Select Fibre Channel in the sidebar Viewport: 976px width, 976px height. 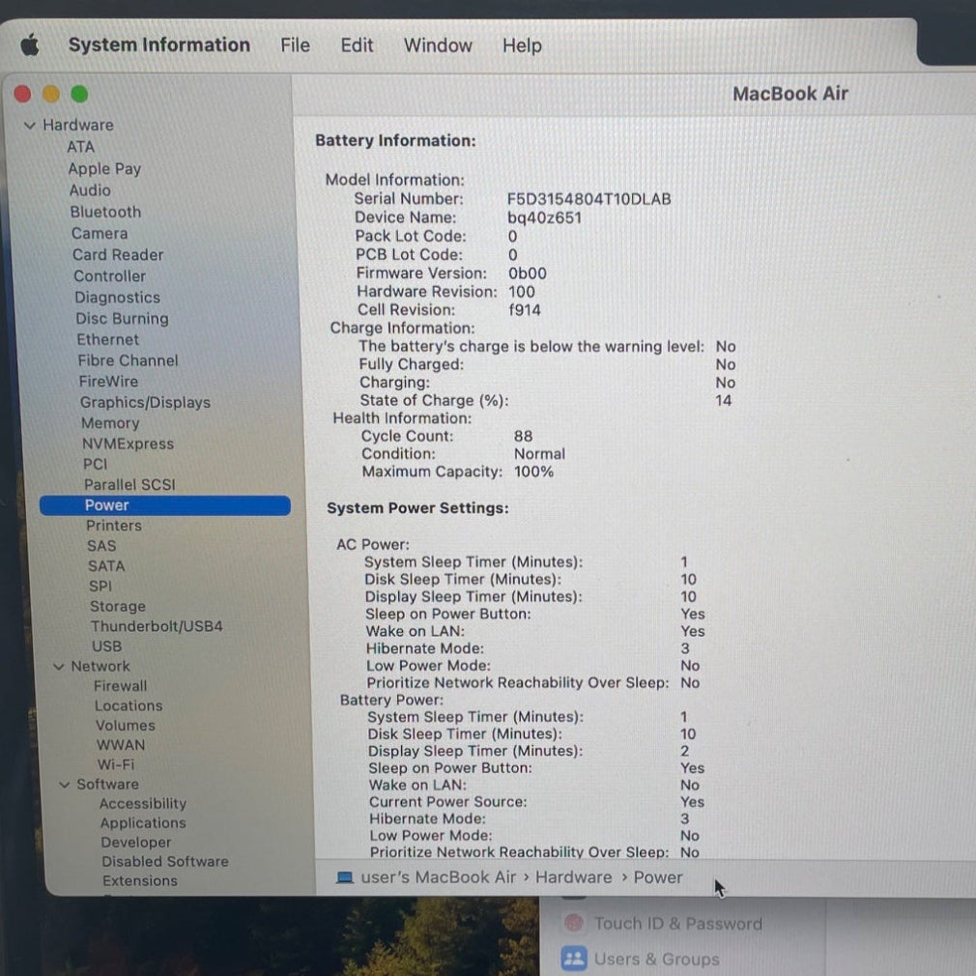tap(129, 360)
